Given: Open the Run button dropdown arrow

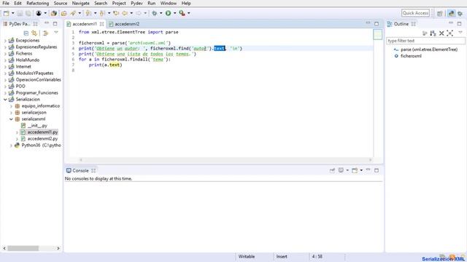Looking at the screenshot, I should tap(175, 13).
